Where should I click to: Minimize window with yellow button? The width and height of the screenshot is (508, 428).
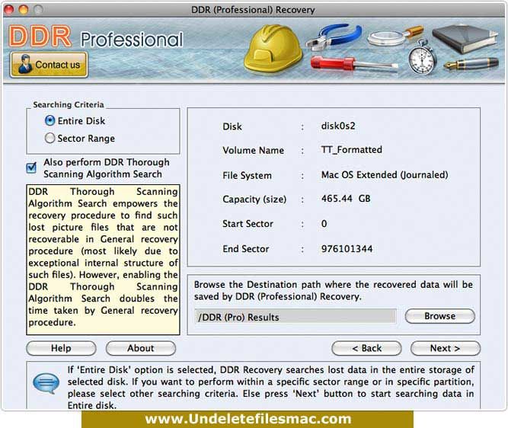point(24,10)
